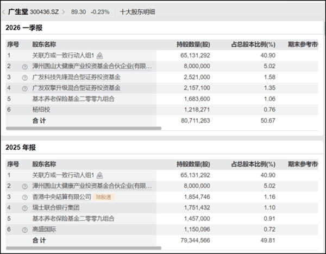Screen dimensions: 326x254
Task: Click 2025 年报 section heading
Action: tap(21, 148)
